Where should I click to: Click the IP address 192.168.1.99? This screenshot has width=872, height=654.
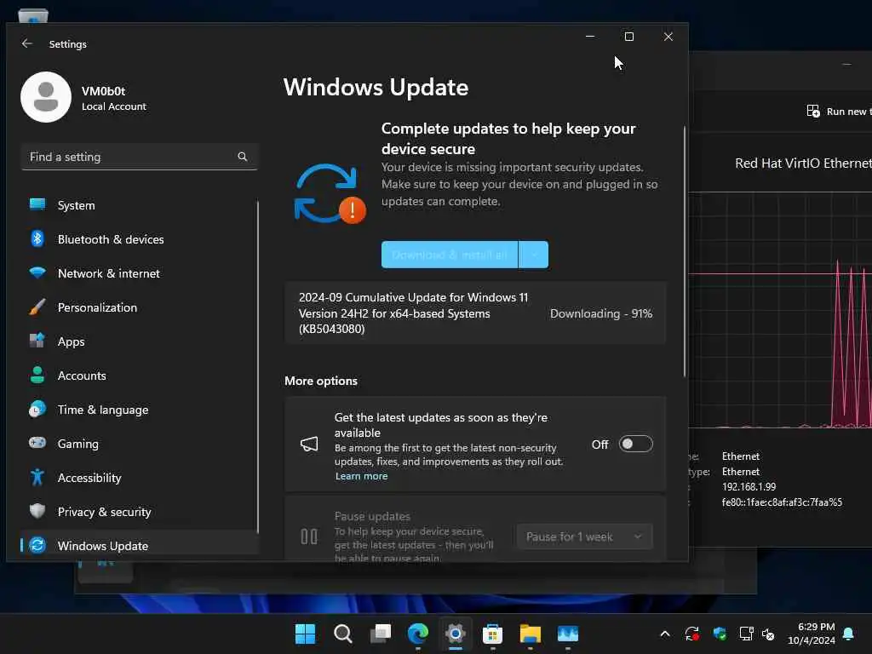tap(749, 486)
